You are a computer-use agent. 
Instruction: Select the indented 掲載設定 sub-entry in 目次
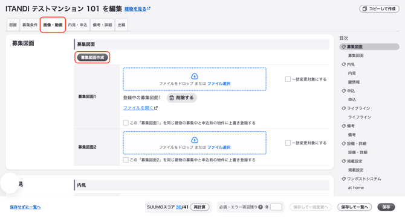[355, 170]
